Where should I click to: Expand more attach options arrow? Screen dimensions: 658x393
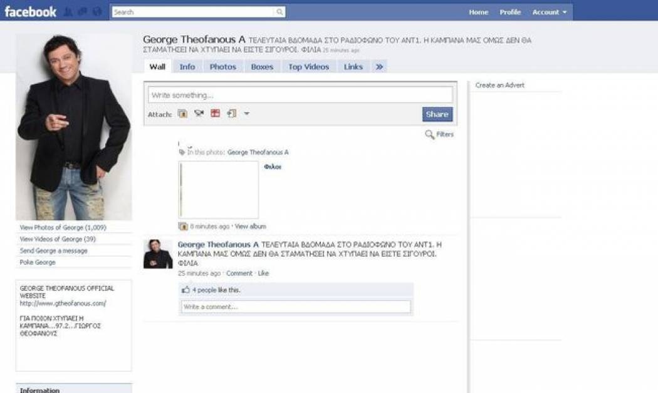click(246, 114)
